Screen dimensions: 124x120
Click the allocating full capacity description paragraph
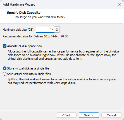tap(63, 55)
